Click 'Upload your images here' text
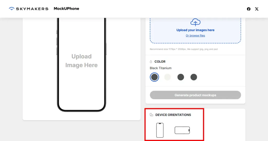The width and height of the screenshot is (268, 141). coord(195,30)
